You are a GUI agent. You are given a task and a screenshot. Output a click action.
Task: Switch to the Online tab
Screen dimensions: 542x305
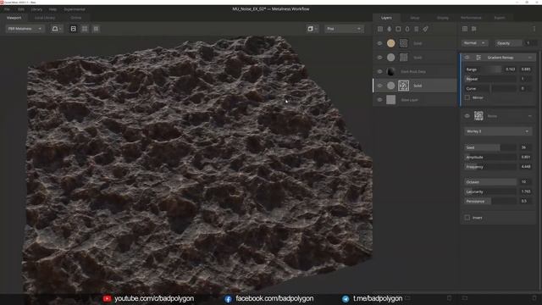(76, 18)
